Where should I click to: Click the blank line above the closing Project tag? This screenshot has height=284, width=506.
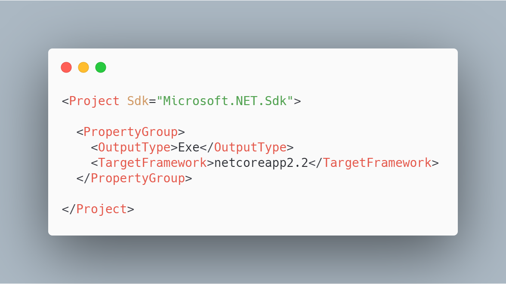tap(215, 193)
